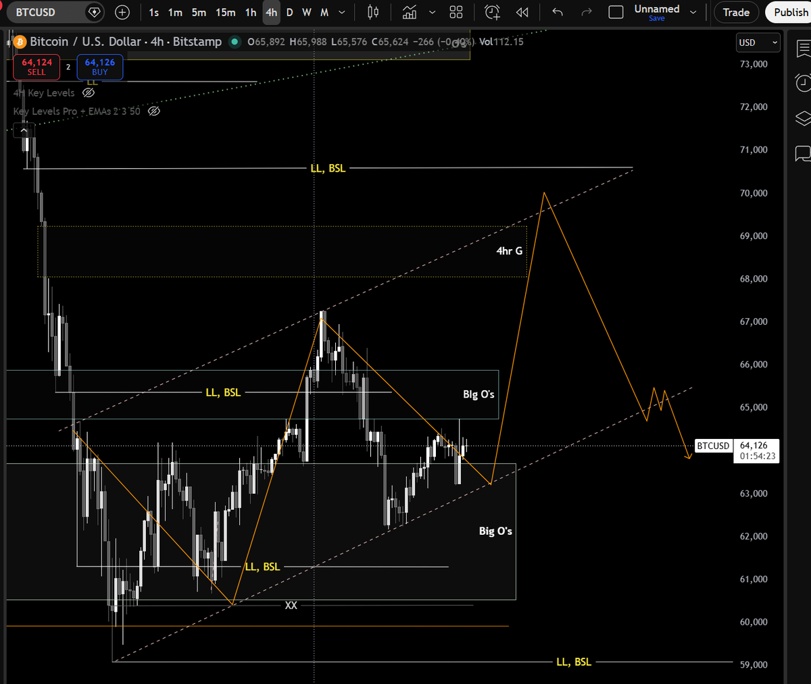Click the diamond premium icon beside BTCUSD
811x684 pixels.
pyautogui.click(x=95, y=12)
